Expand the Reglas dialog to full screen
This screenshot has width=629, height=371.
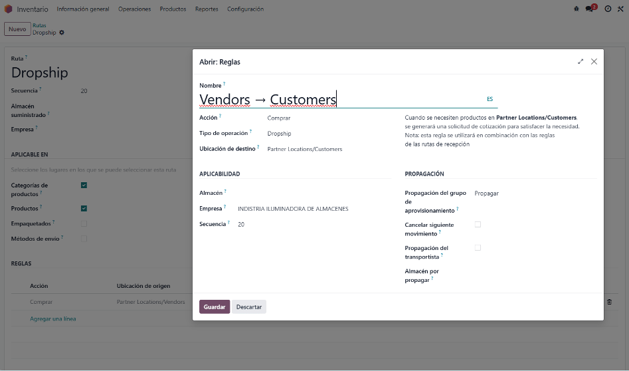[581, 61]
